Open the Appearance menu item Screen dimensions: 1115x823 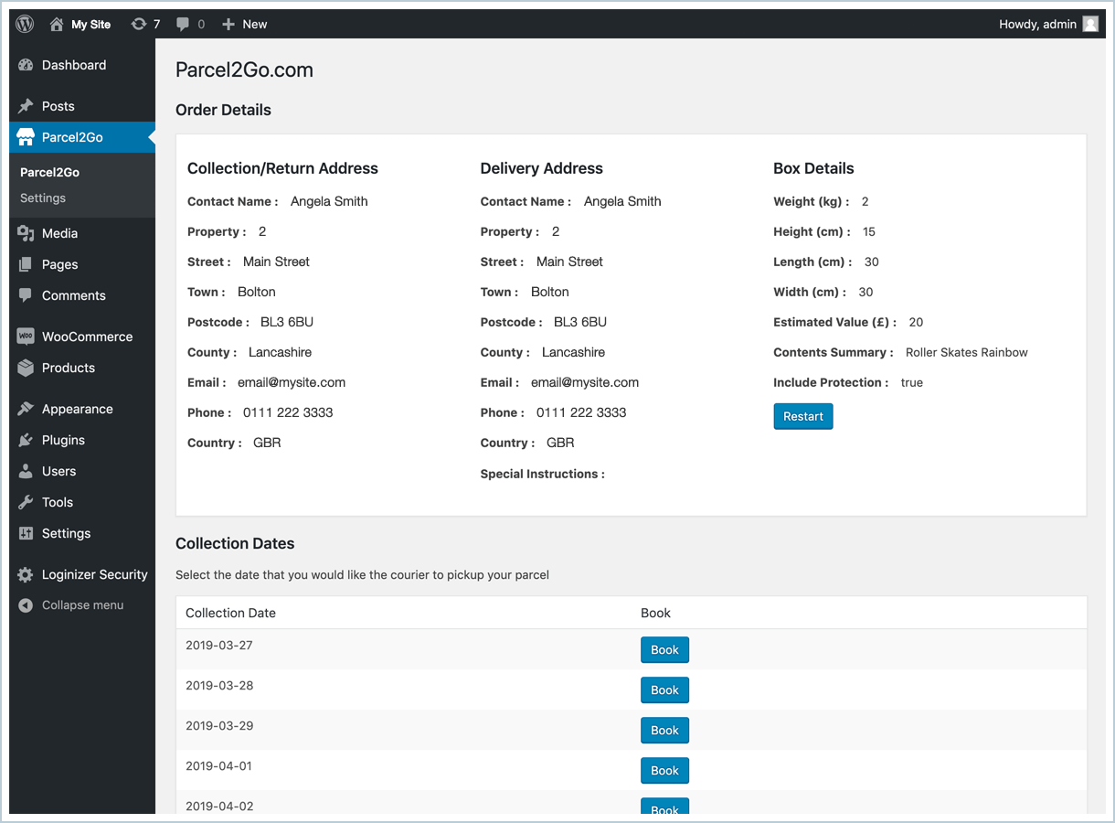coord(77,409)
